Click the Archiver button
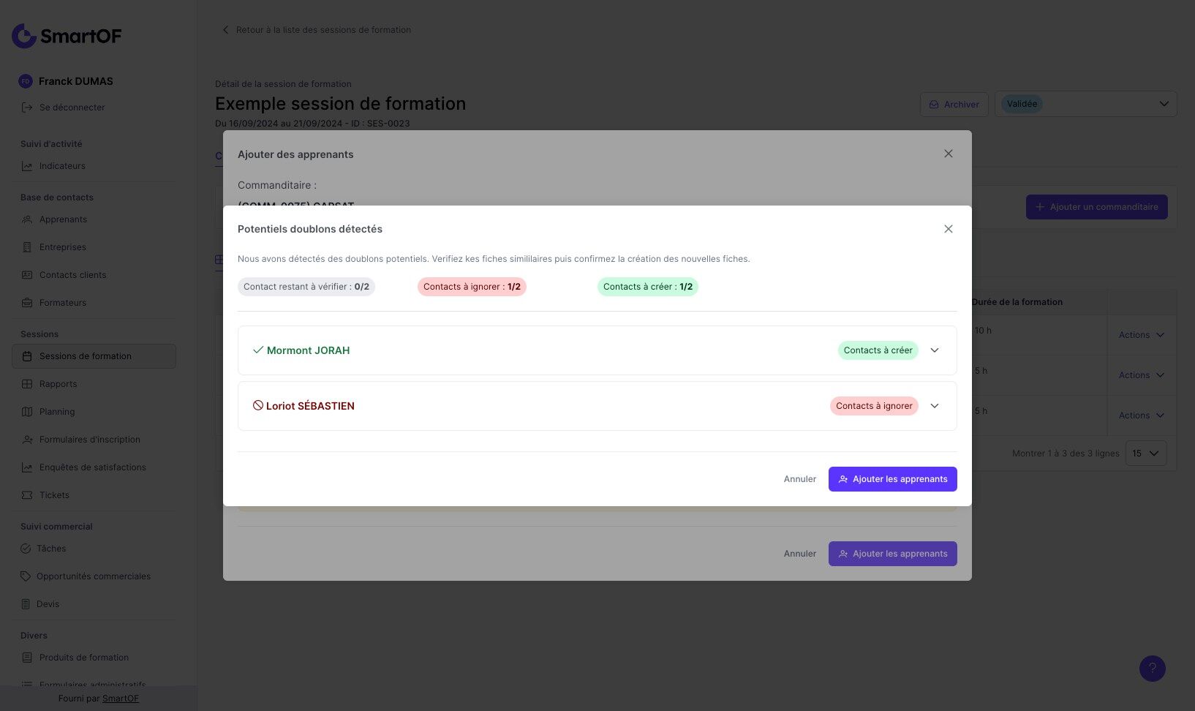 pyautogui.click(x=954, y=105)
